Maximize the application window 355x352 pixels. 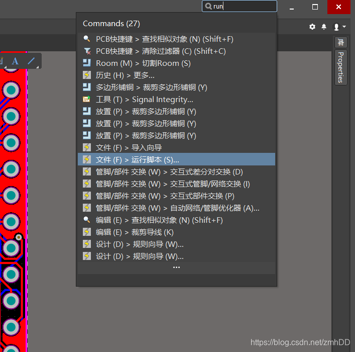point(315,7)
